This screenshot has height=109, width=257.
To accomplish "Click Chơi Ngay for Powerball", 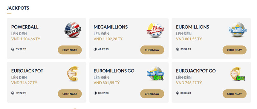I will [x=70, y=50].
